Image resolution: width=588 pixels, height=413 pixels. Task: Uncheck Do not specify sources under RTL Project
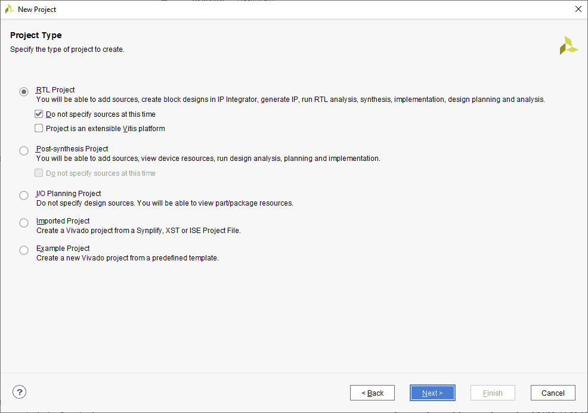click(39, 114)
